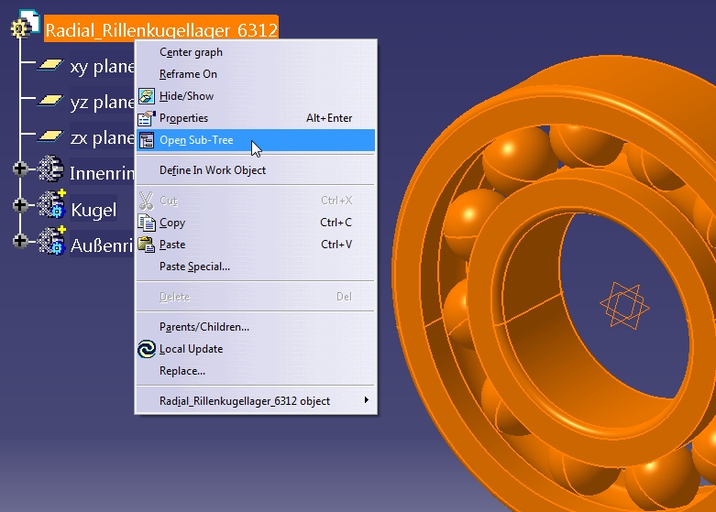Click the Hide/Show icon in context menu

point(147,96)
